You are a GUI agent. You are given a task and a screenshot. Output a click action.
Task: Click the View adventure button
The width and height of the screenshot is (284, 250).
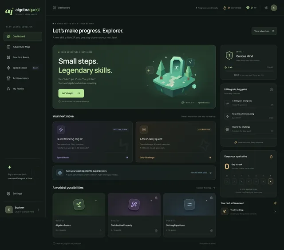click(264, 31)
